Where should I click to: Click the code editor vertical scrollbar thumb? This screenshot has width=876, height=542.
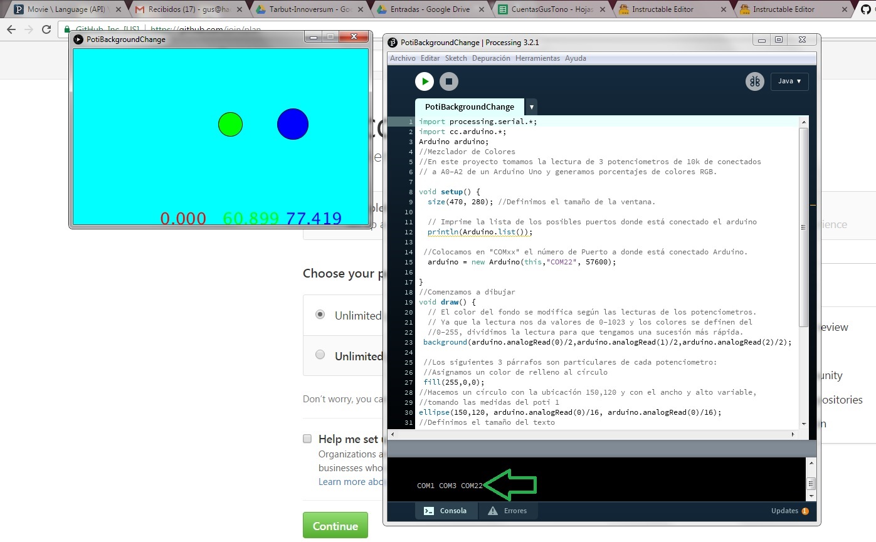coord(804,227)
